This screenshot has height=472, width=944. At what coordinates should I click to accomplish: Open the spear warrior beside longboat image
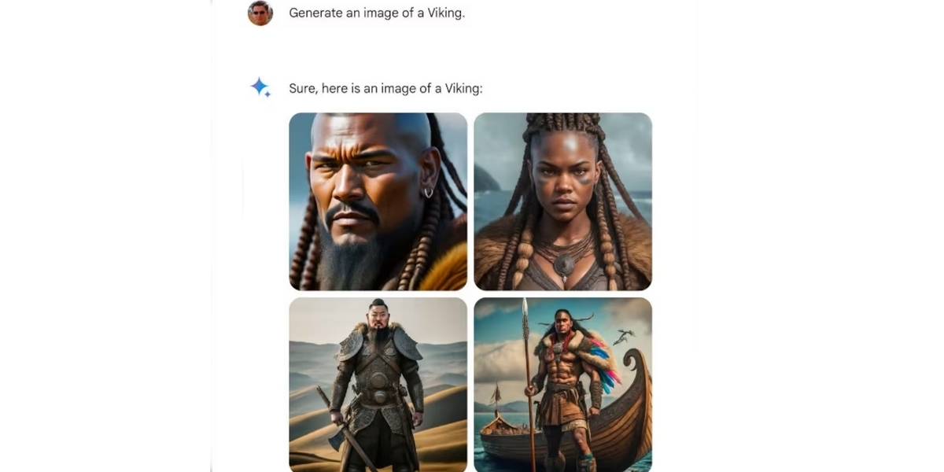pos(562,385)
